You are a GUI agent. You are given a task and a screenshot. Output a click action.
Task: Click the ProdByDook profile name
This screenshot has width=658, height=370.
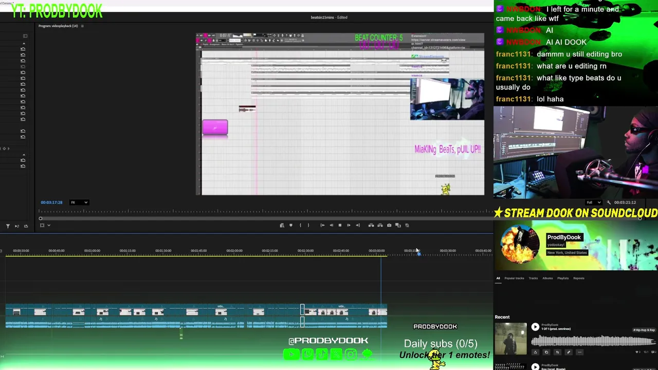564,237
